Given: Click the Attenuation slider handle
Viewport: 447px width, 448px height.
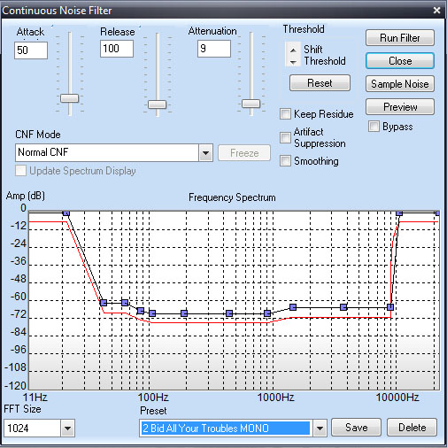Looking at the screenshot, I should 250,104.
